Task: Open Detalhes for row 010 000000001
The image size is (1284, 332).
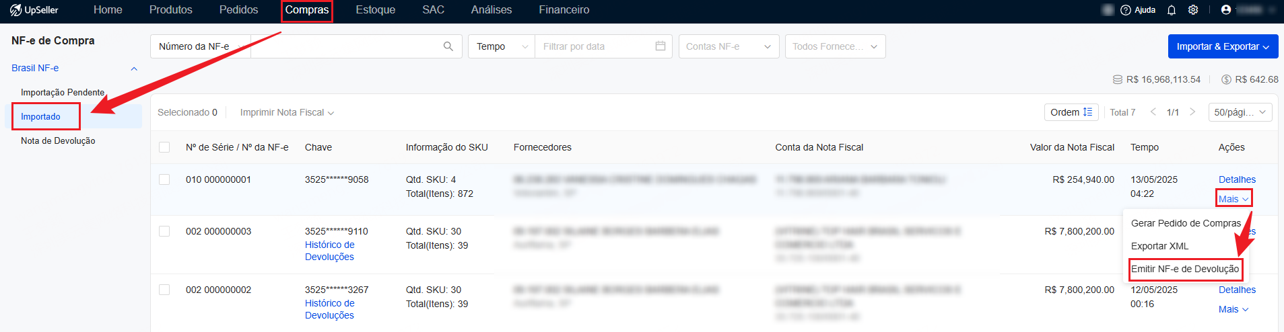Action: pyautogui.click(x=1237, y=179)
